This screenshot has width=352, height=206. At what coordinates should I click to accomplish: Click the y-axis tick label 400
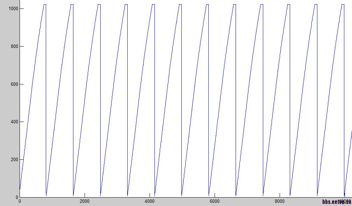click(14, 122)
